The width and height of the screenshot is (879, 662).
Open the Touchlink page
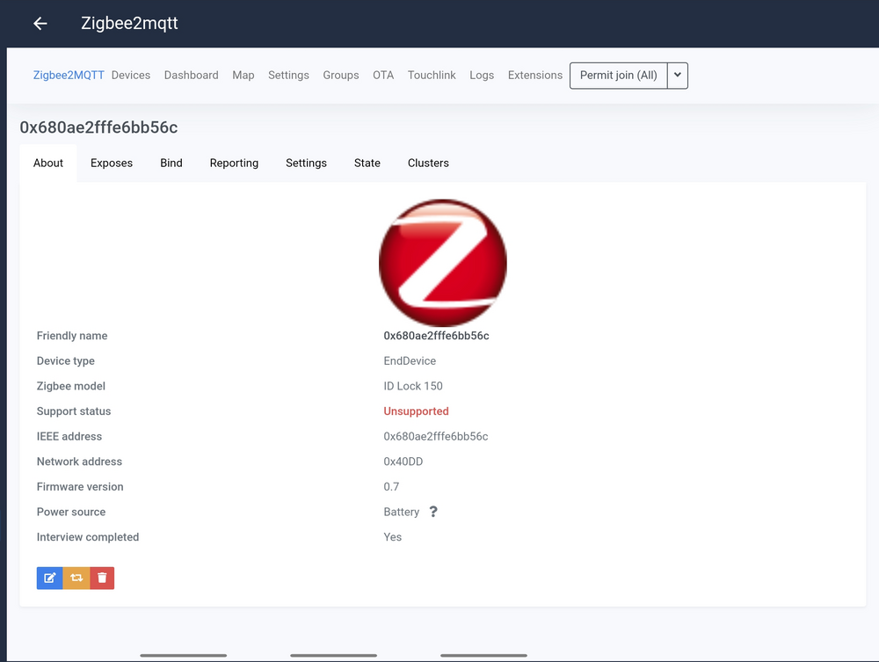coord(432,76)
